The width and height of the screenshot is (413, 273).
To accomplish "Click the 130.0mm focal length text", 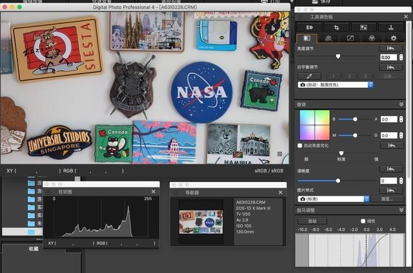I will point(245,232).
